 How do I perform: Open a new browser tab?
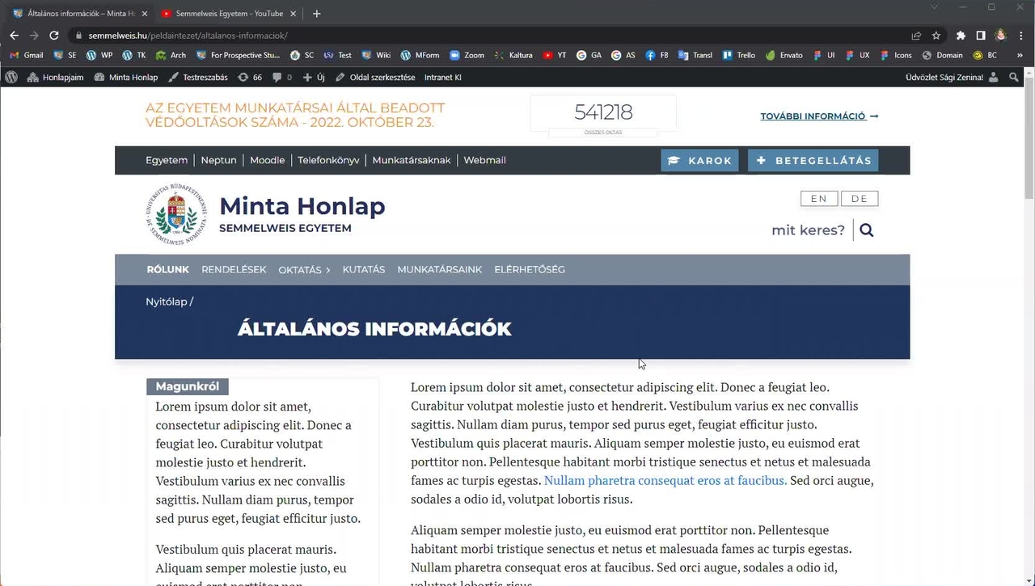(x=317, y=14)
